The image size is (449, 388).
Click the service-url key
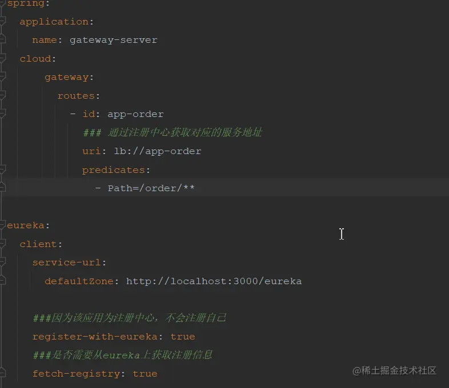[x=66, y=262]
